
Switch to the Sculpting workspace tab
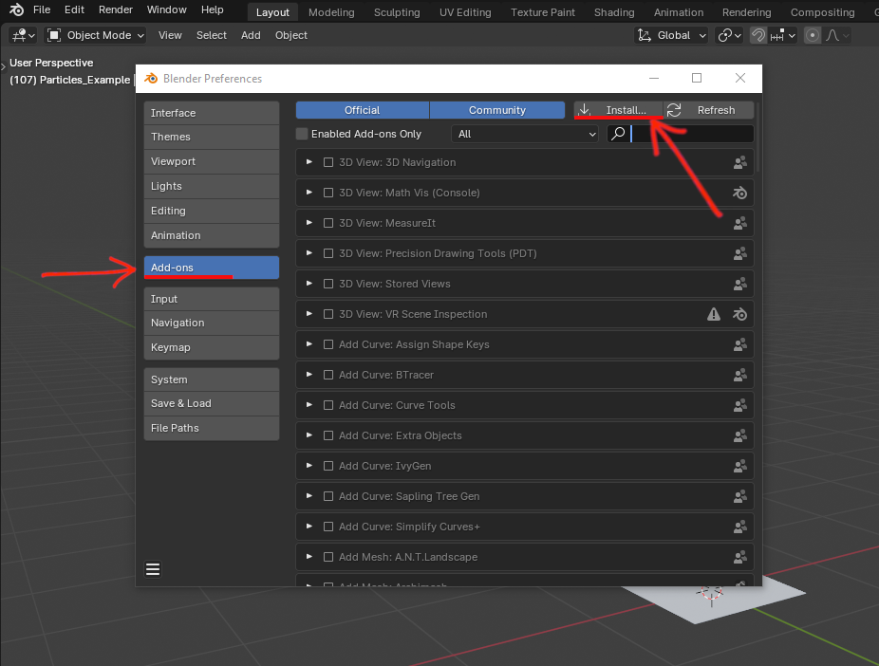396,12
